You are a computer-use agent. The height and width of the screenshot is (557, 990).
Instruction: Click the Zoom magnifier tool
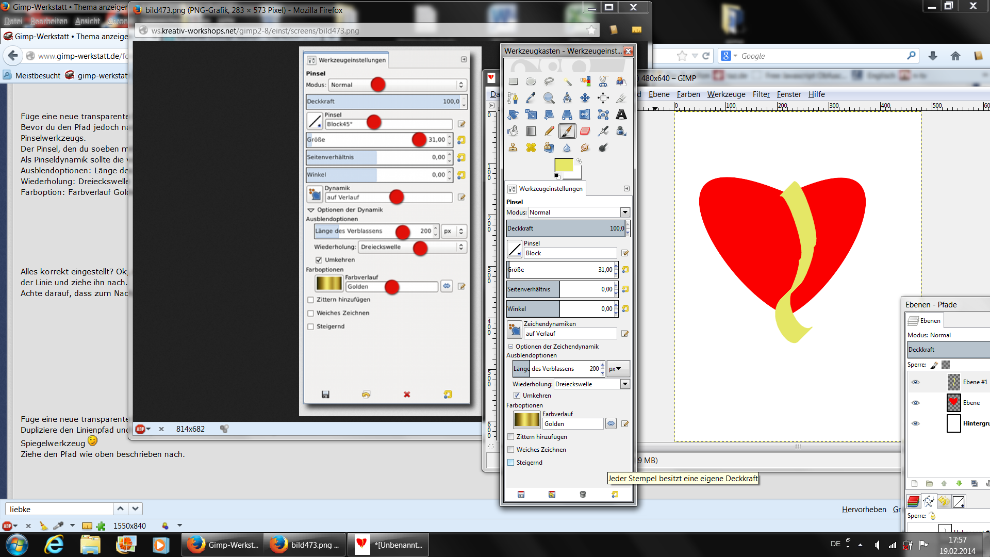coord(549,98)
